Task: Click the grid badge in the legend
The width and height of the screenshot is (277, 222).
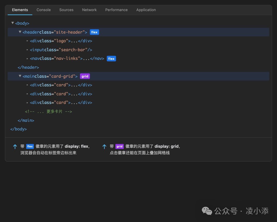Action: (x=120, y=146)
